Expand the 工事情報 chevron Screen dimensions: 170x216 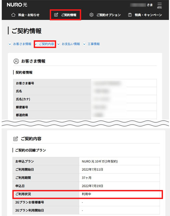tap(84, 44)
